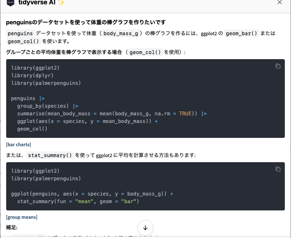Copy the stat_summary() code block
Image resolution: width=291 pixels, height=238 pixels.
point(278,169)
